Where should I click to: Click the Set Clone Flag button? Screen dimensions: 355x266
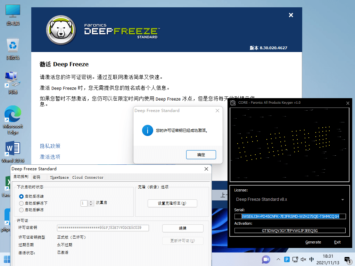pyautogui.click(x=172, y=203)
